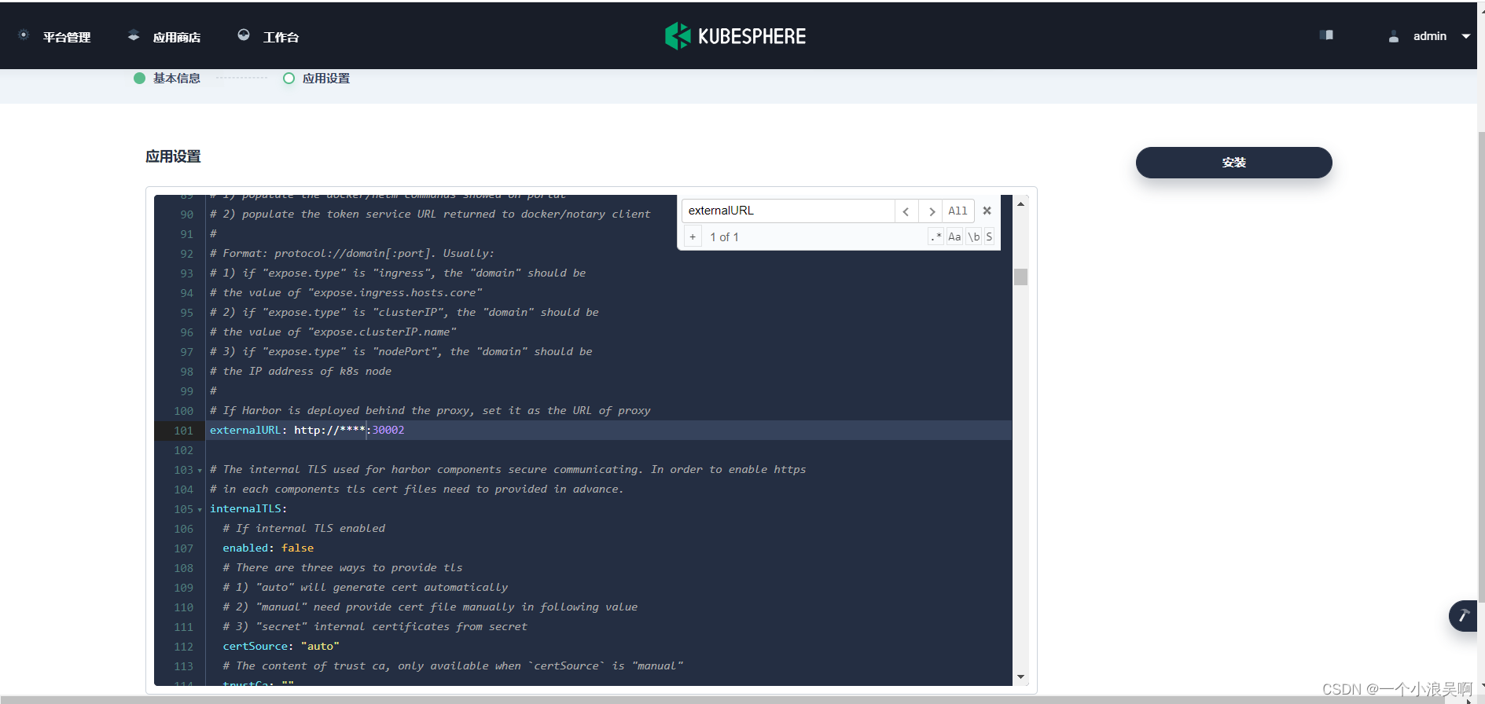Click the editor scrollbar up arrow

point(1020,203)
